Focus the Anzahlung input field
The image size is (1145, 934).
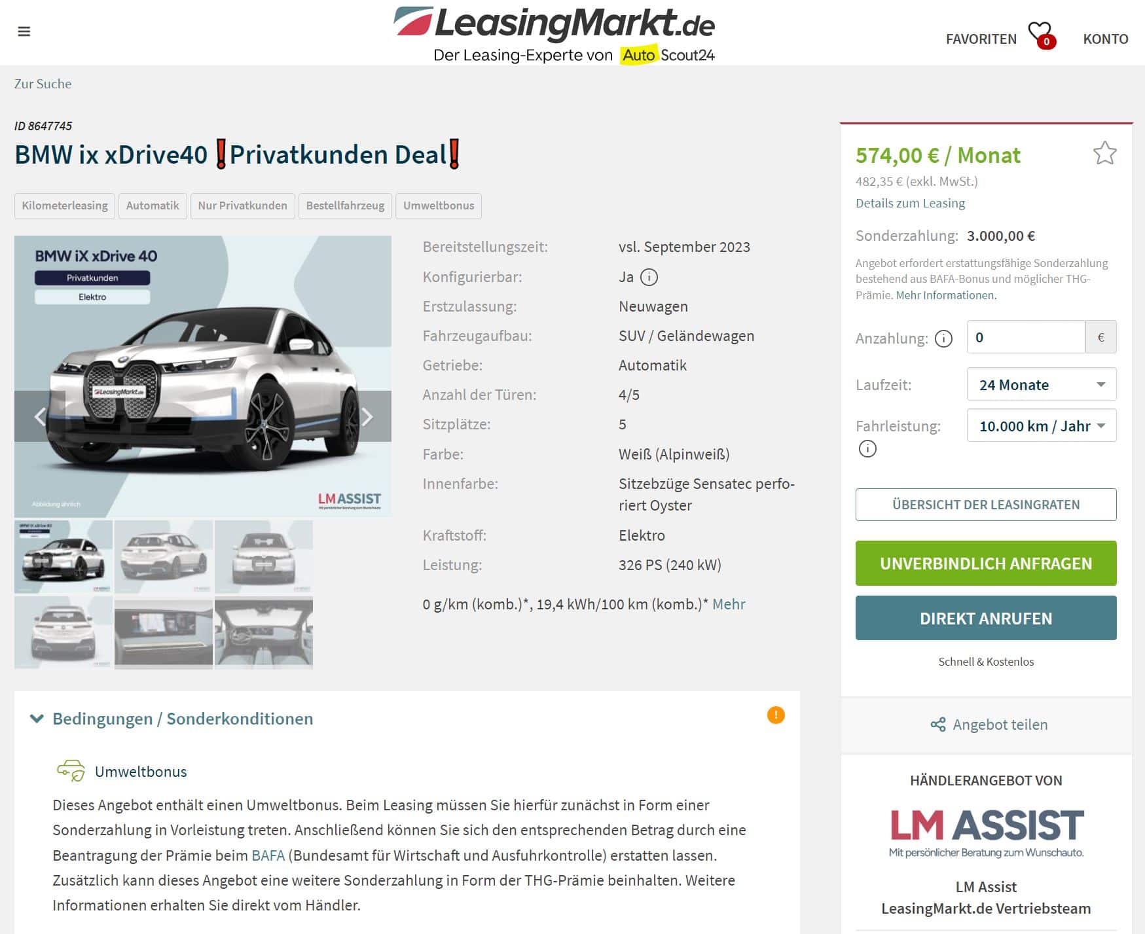[x=1025, y=337]
